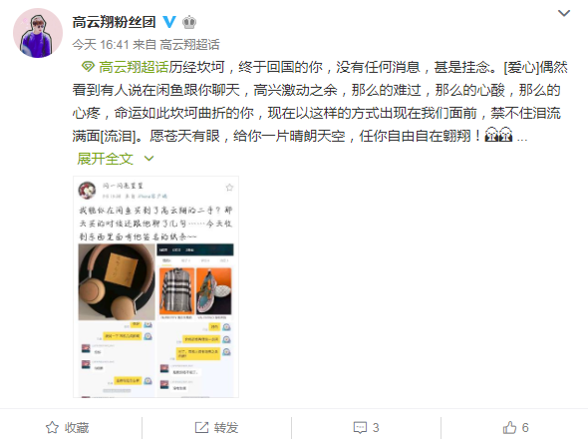
Task: Click the 收藏 label
Action: (77, 427)
